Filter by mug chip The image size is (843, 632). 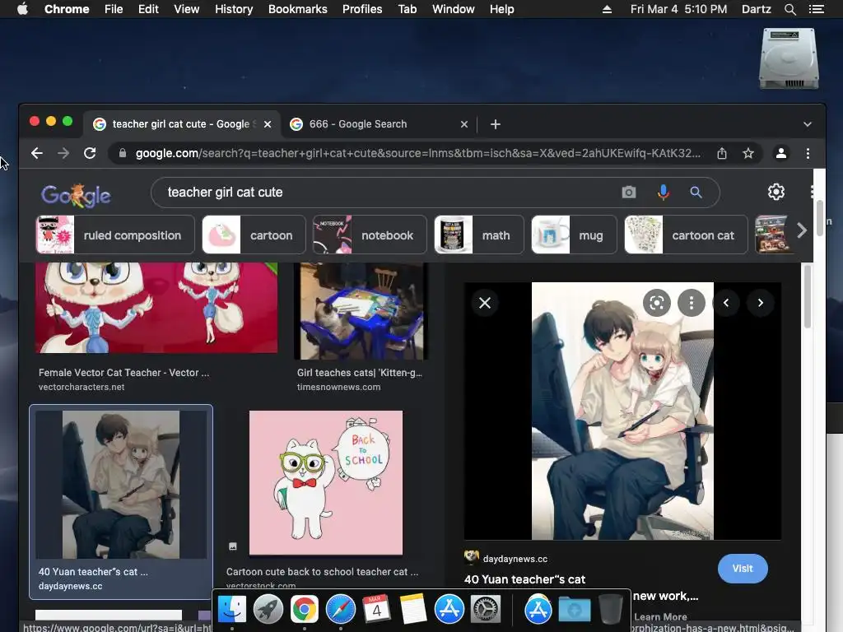tap(574, 235)
